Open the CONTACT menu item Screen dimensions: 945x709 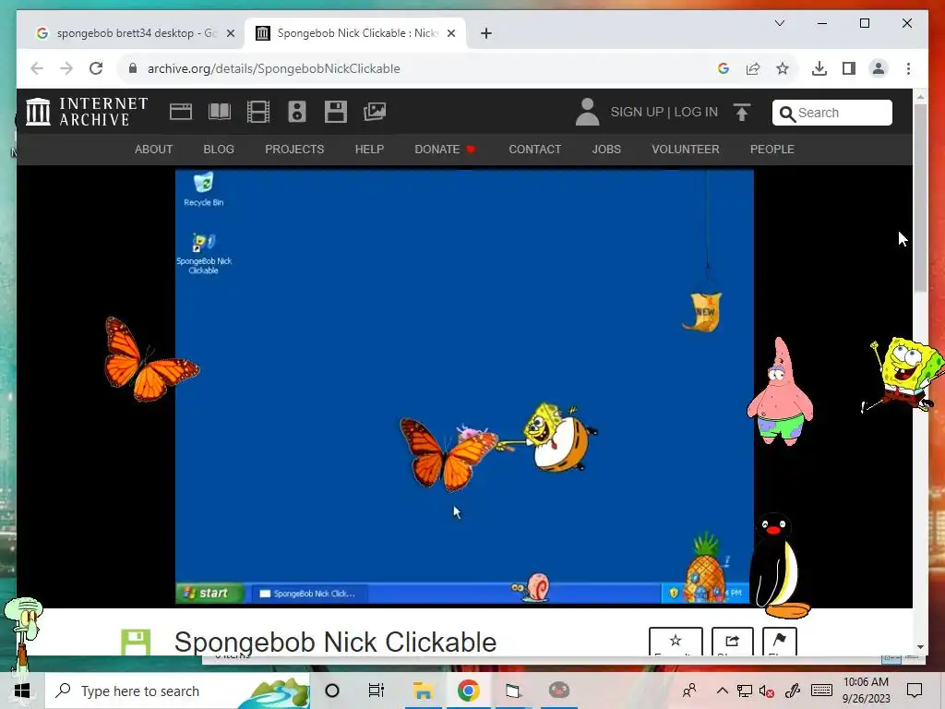tap(535, 149)
